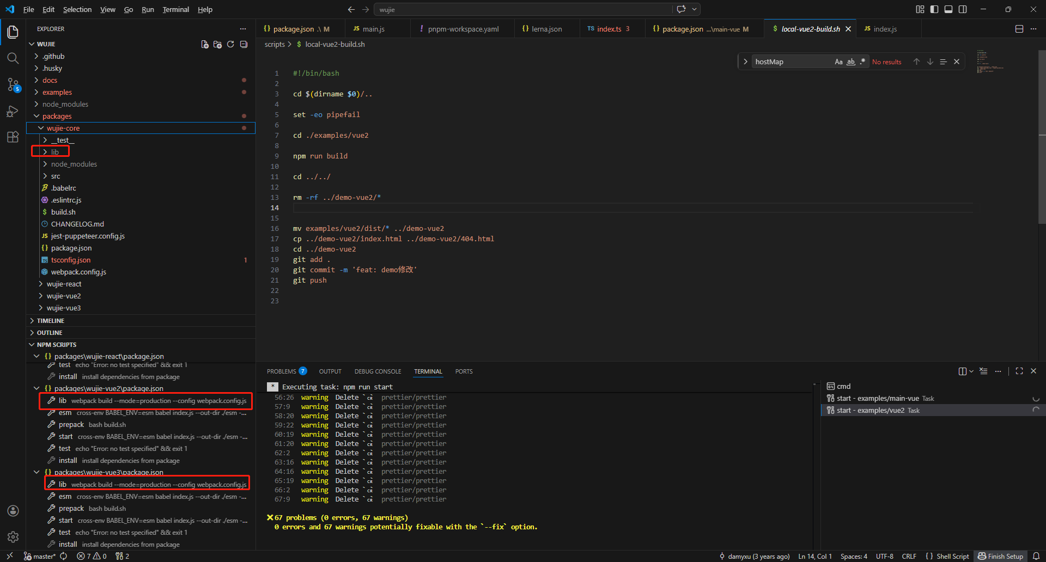Toggle bottom panel visibility from title bar
Viewport: 1046px width, 562px height.
point(948,9)
